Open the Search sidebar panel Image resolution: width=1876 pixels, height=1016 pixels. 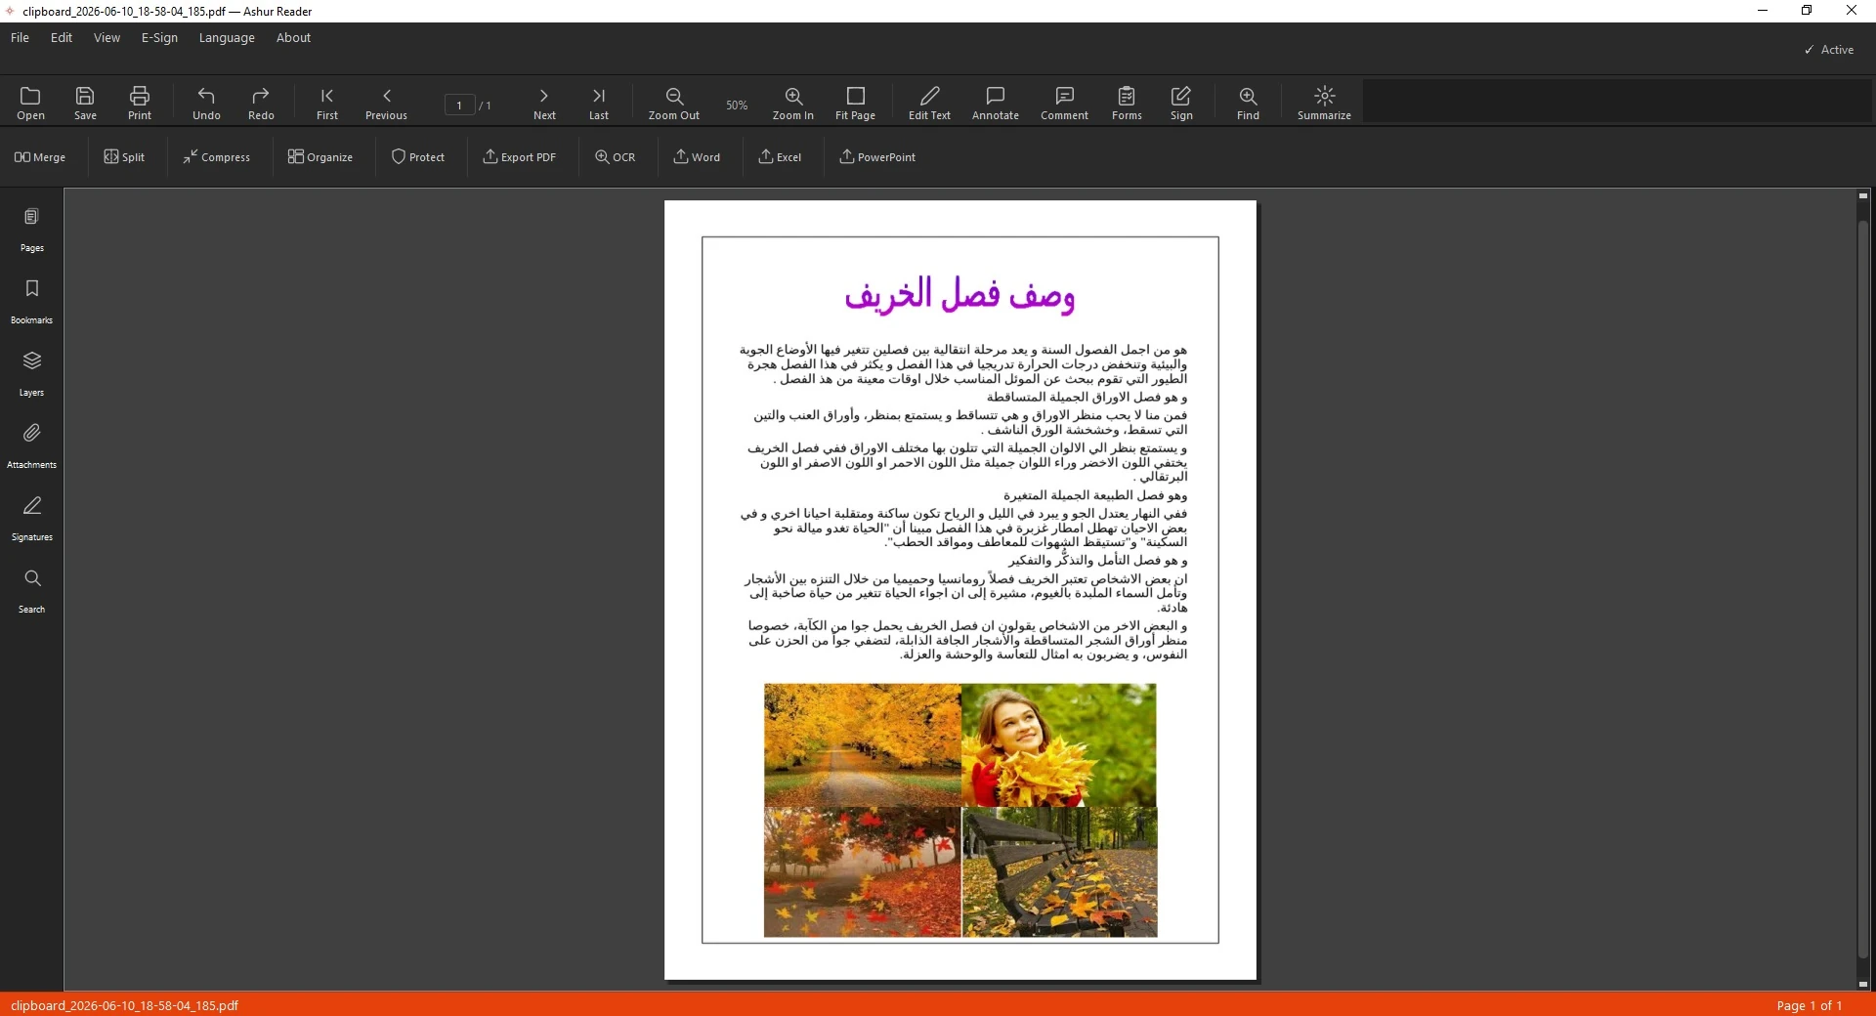click(31, 592)
